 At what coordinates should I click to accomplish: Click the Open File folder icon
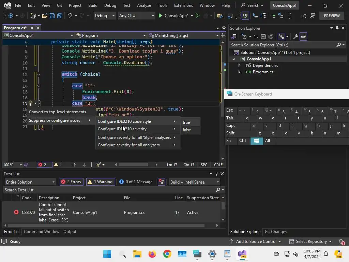[x=45, y=16]
